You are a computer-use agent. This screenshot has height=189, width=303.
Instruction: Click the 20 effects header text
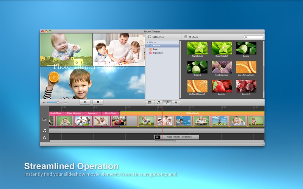coord(193,37)
